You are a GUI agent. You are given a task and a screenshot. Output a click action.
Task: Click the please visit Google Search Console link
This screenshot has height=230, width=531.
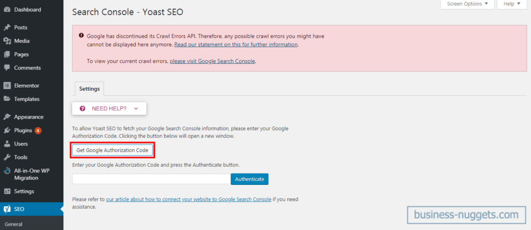(x=212, y=61)
